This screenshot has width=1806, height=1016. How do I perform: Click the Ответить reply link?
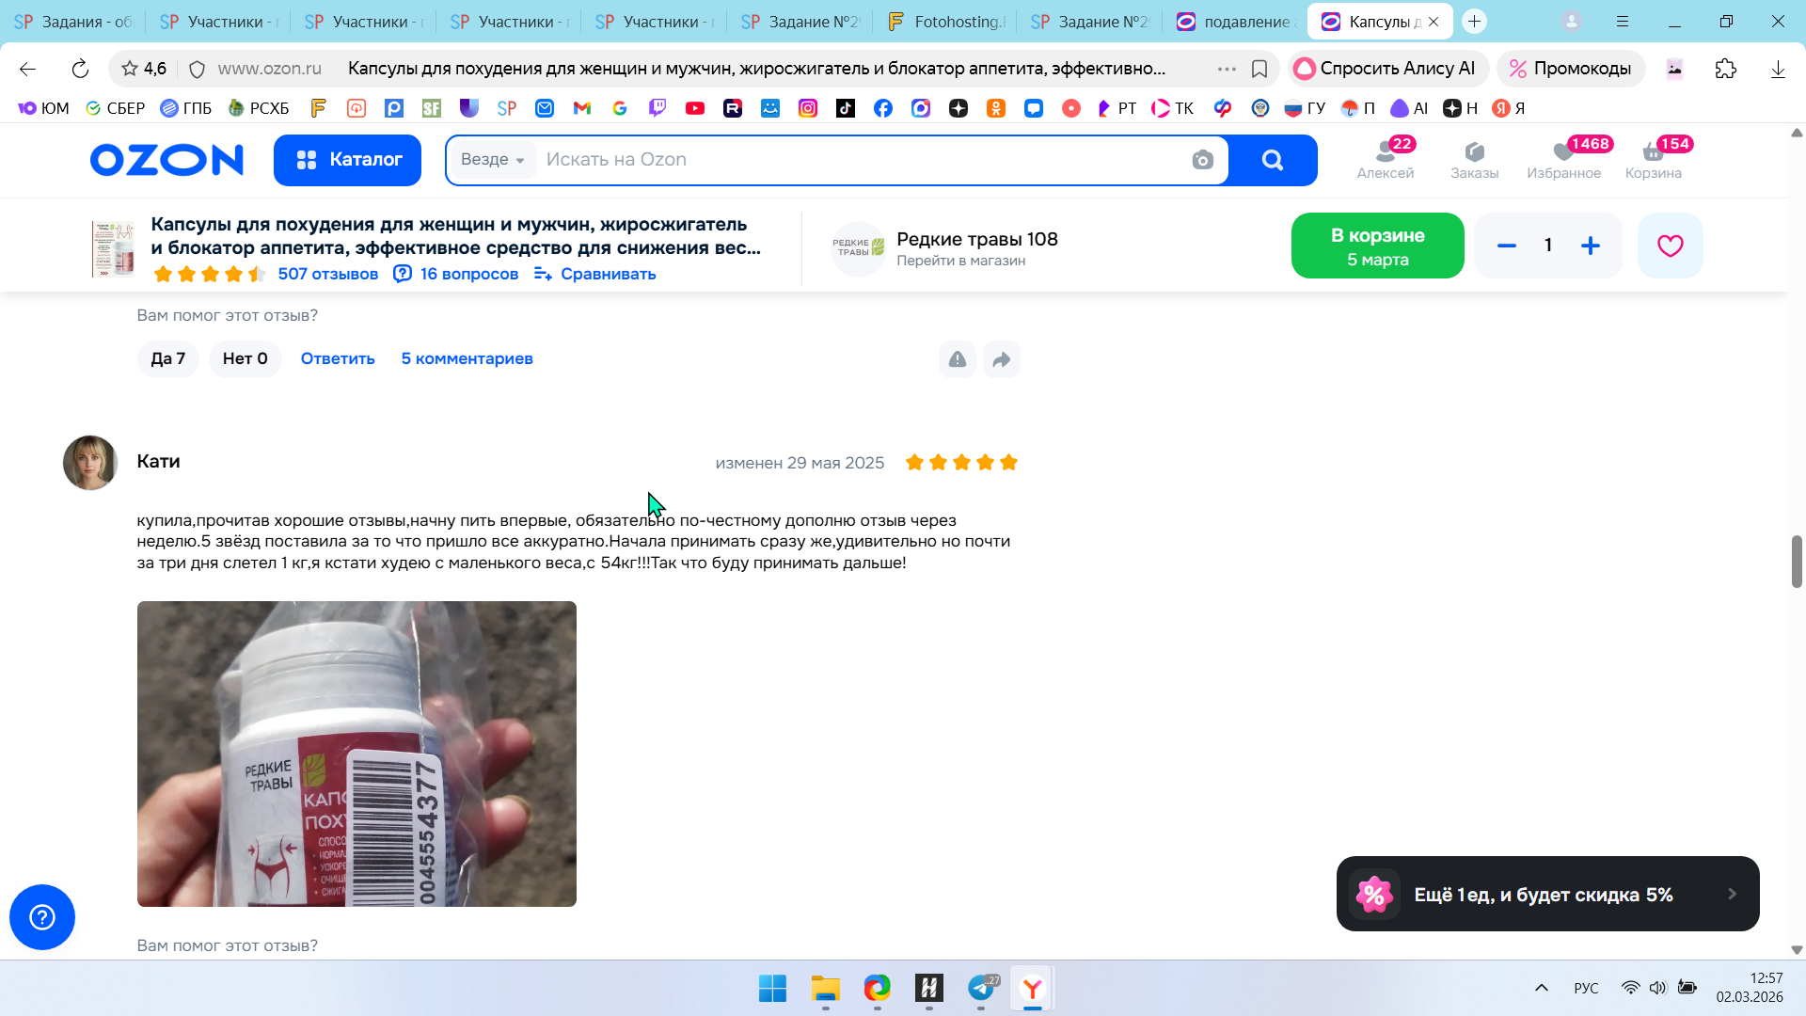[x=338, y=358]
